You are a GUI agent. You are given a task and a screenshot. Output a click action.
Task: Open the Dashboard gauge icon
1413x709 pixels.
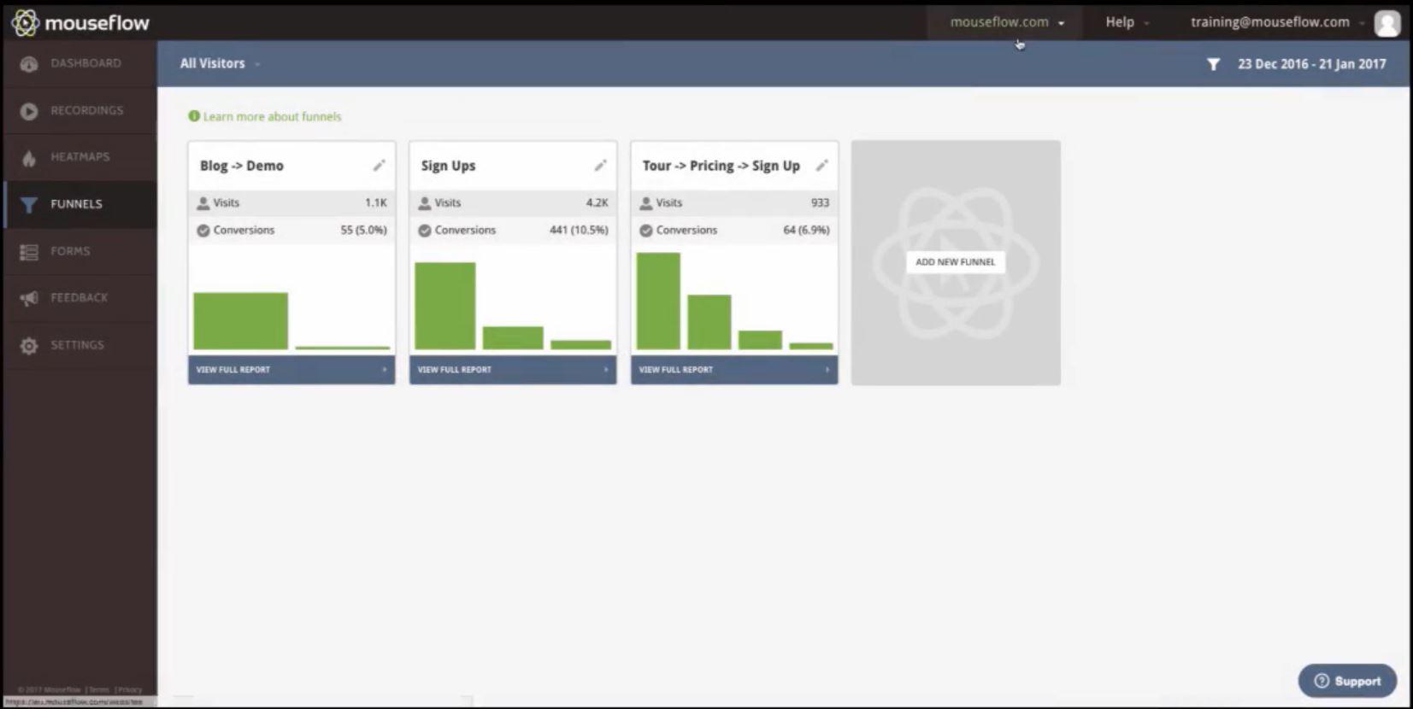[29, 64]
